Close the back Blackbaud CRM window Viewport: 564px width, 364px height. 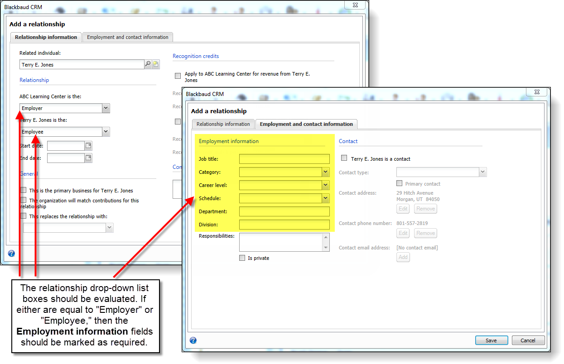pos(355,5)
